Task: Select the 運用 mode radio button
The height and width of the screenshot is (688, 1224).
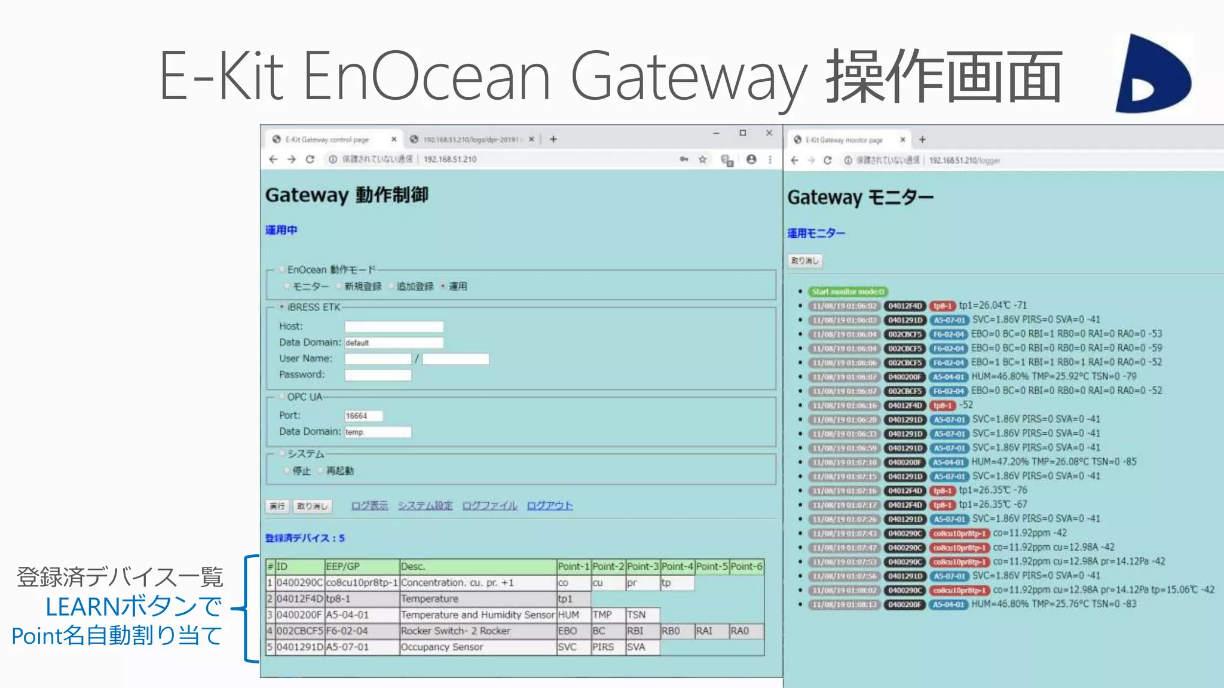Action: [x=443, y=286]
